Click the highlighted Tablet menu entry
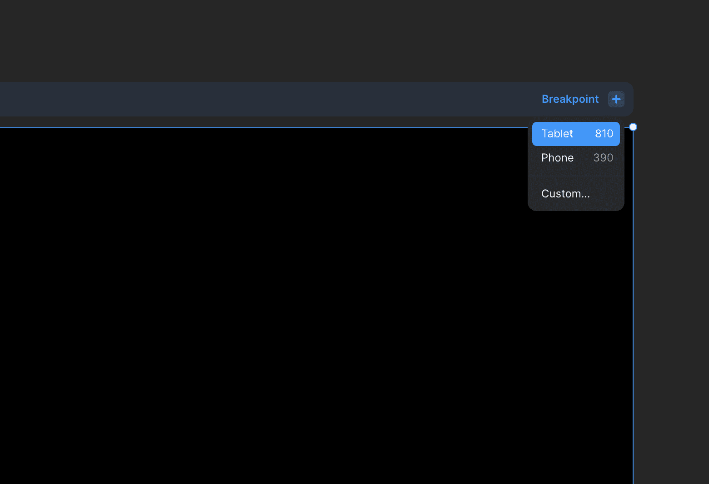709x484 pixels. point(575,134)
